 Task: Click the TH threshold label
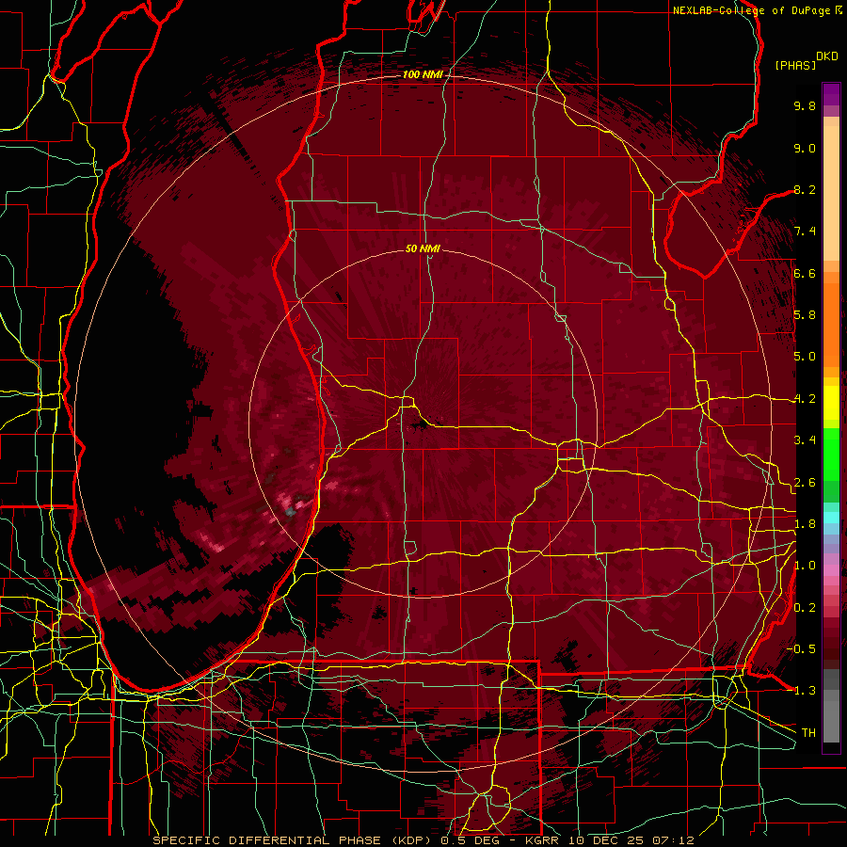[x=808, y=733]
